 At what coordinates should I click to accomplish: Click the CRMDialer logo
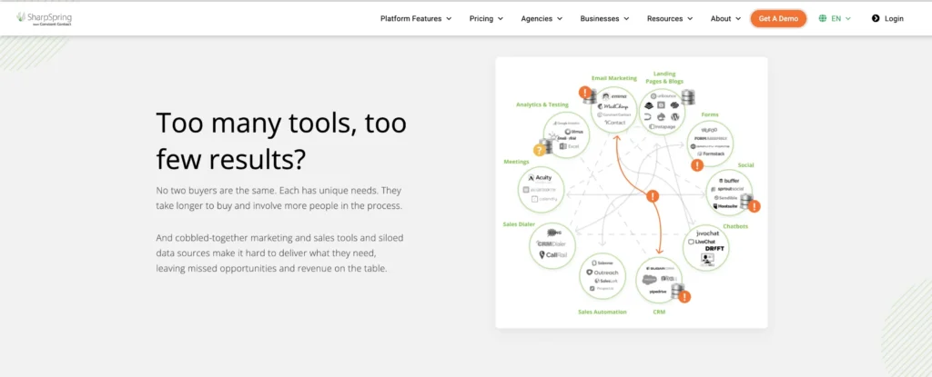tap(551, 243)
